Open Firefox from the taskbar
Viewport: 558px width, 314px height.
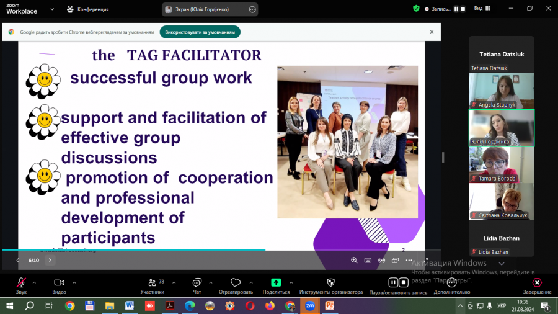coord(270,306)
